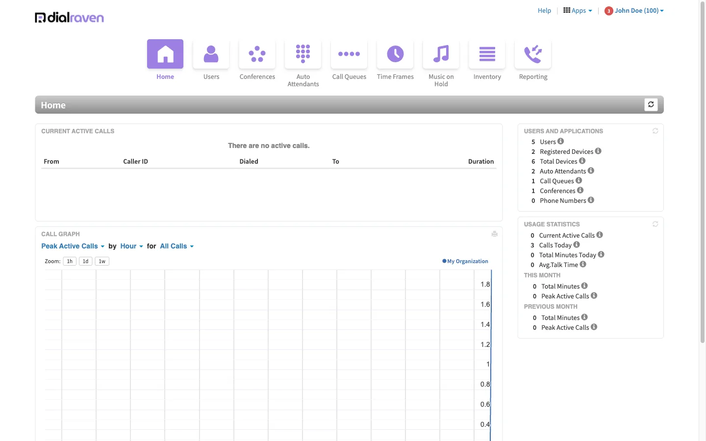Set graph zoom to 1w

[x=102, y=261]
